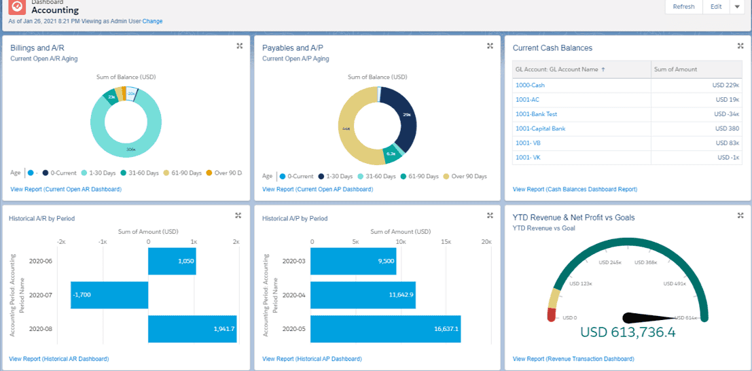The height and width of the screenshot is (371, 752).
Task: Expand the Historical A/R by Period widget
Action: pyautogui.click(x=238, y=216)
